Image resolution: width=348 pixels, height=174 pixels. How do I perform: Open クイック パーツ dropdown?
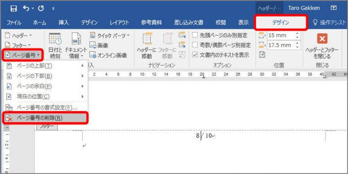[109, 35]
